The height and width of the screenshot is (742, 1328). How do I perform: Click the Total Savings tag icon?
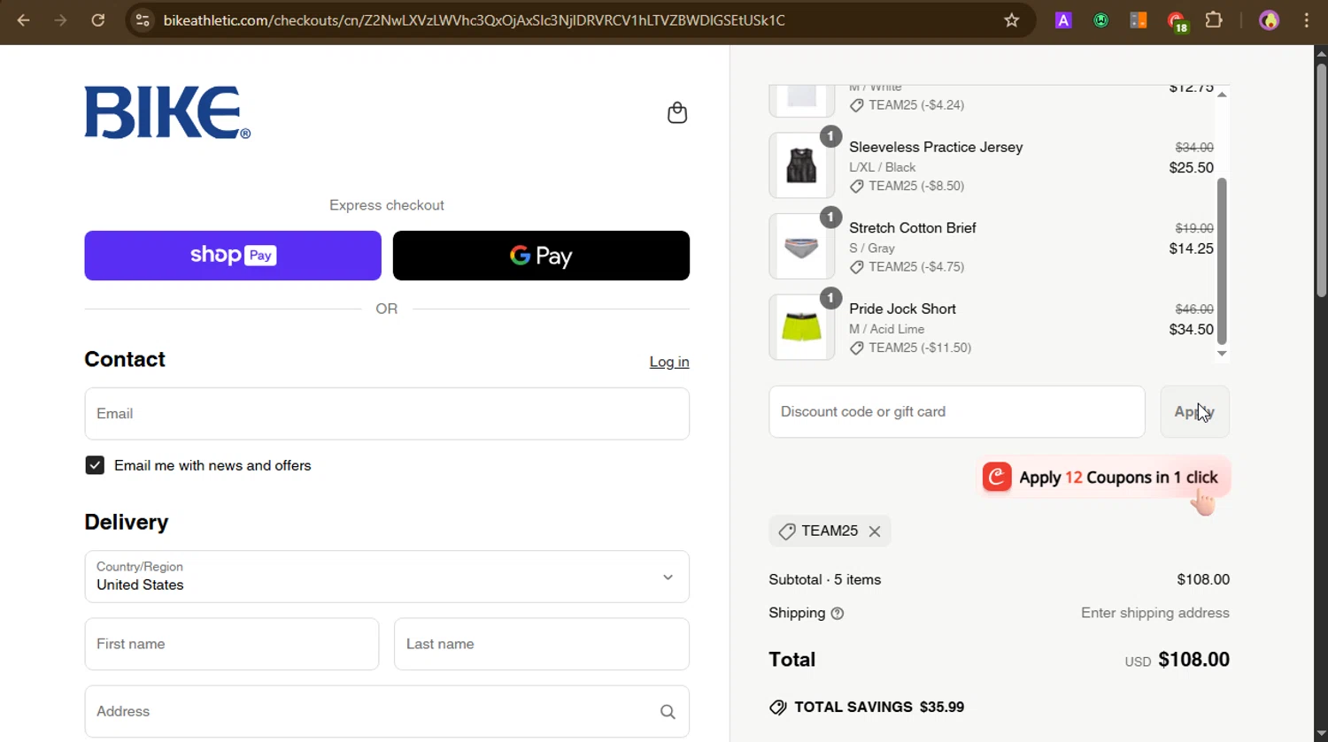[778, 708]
